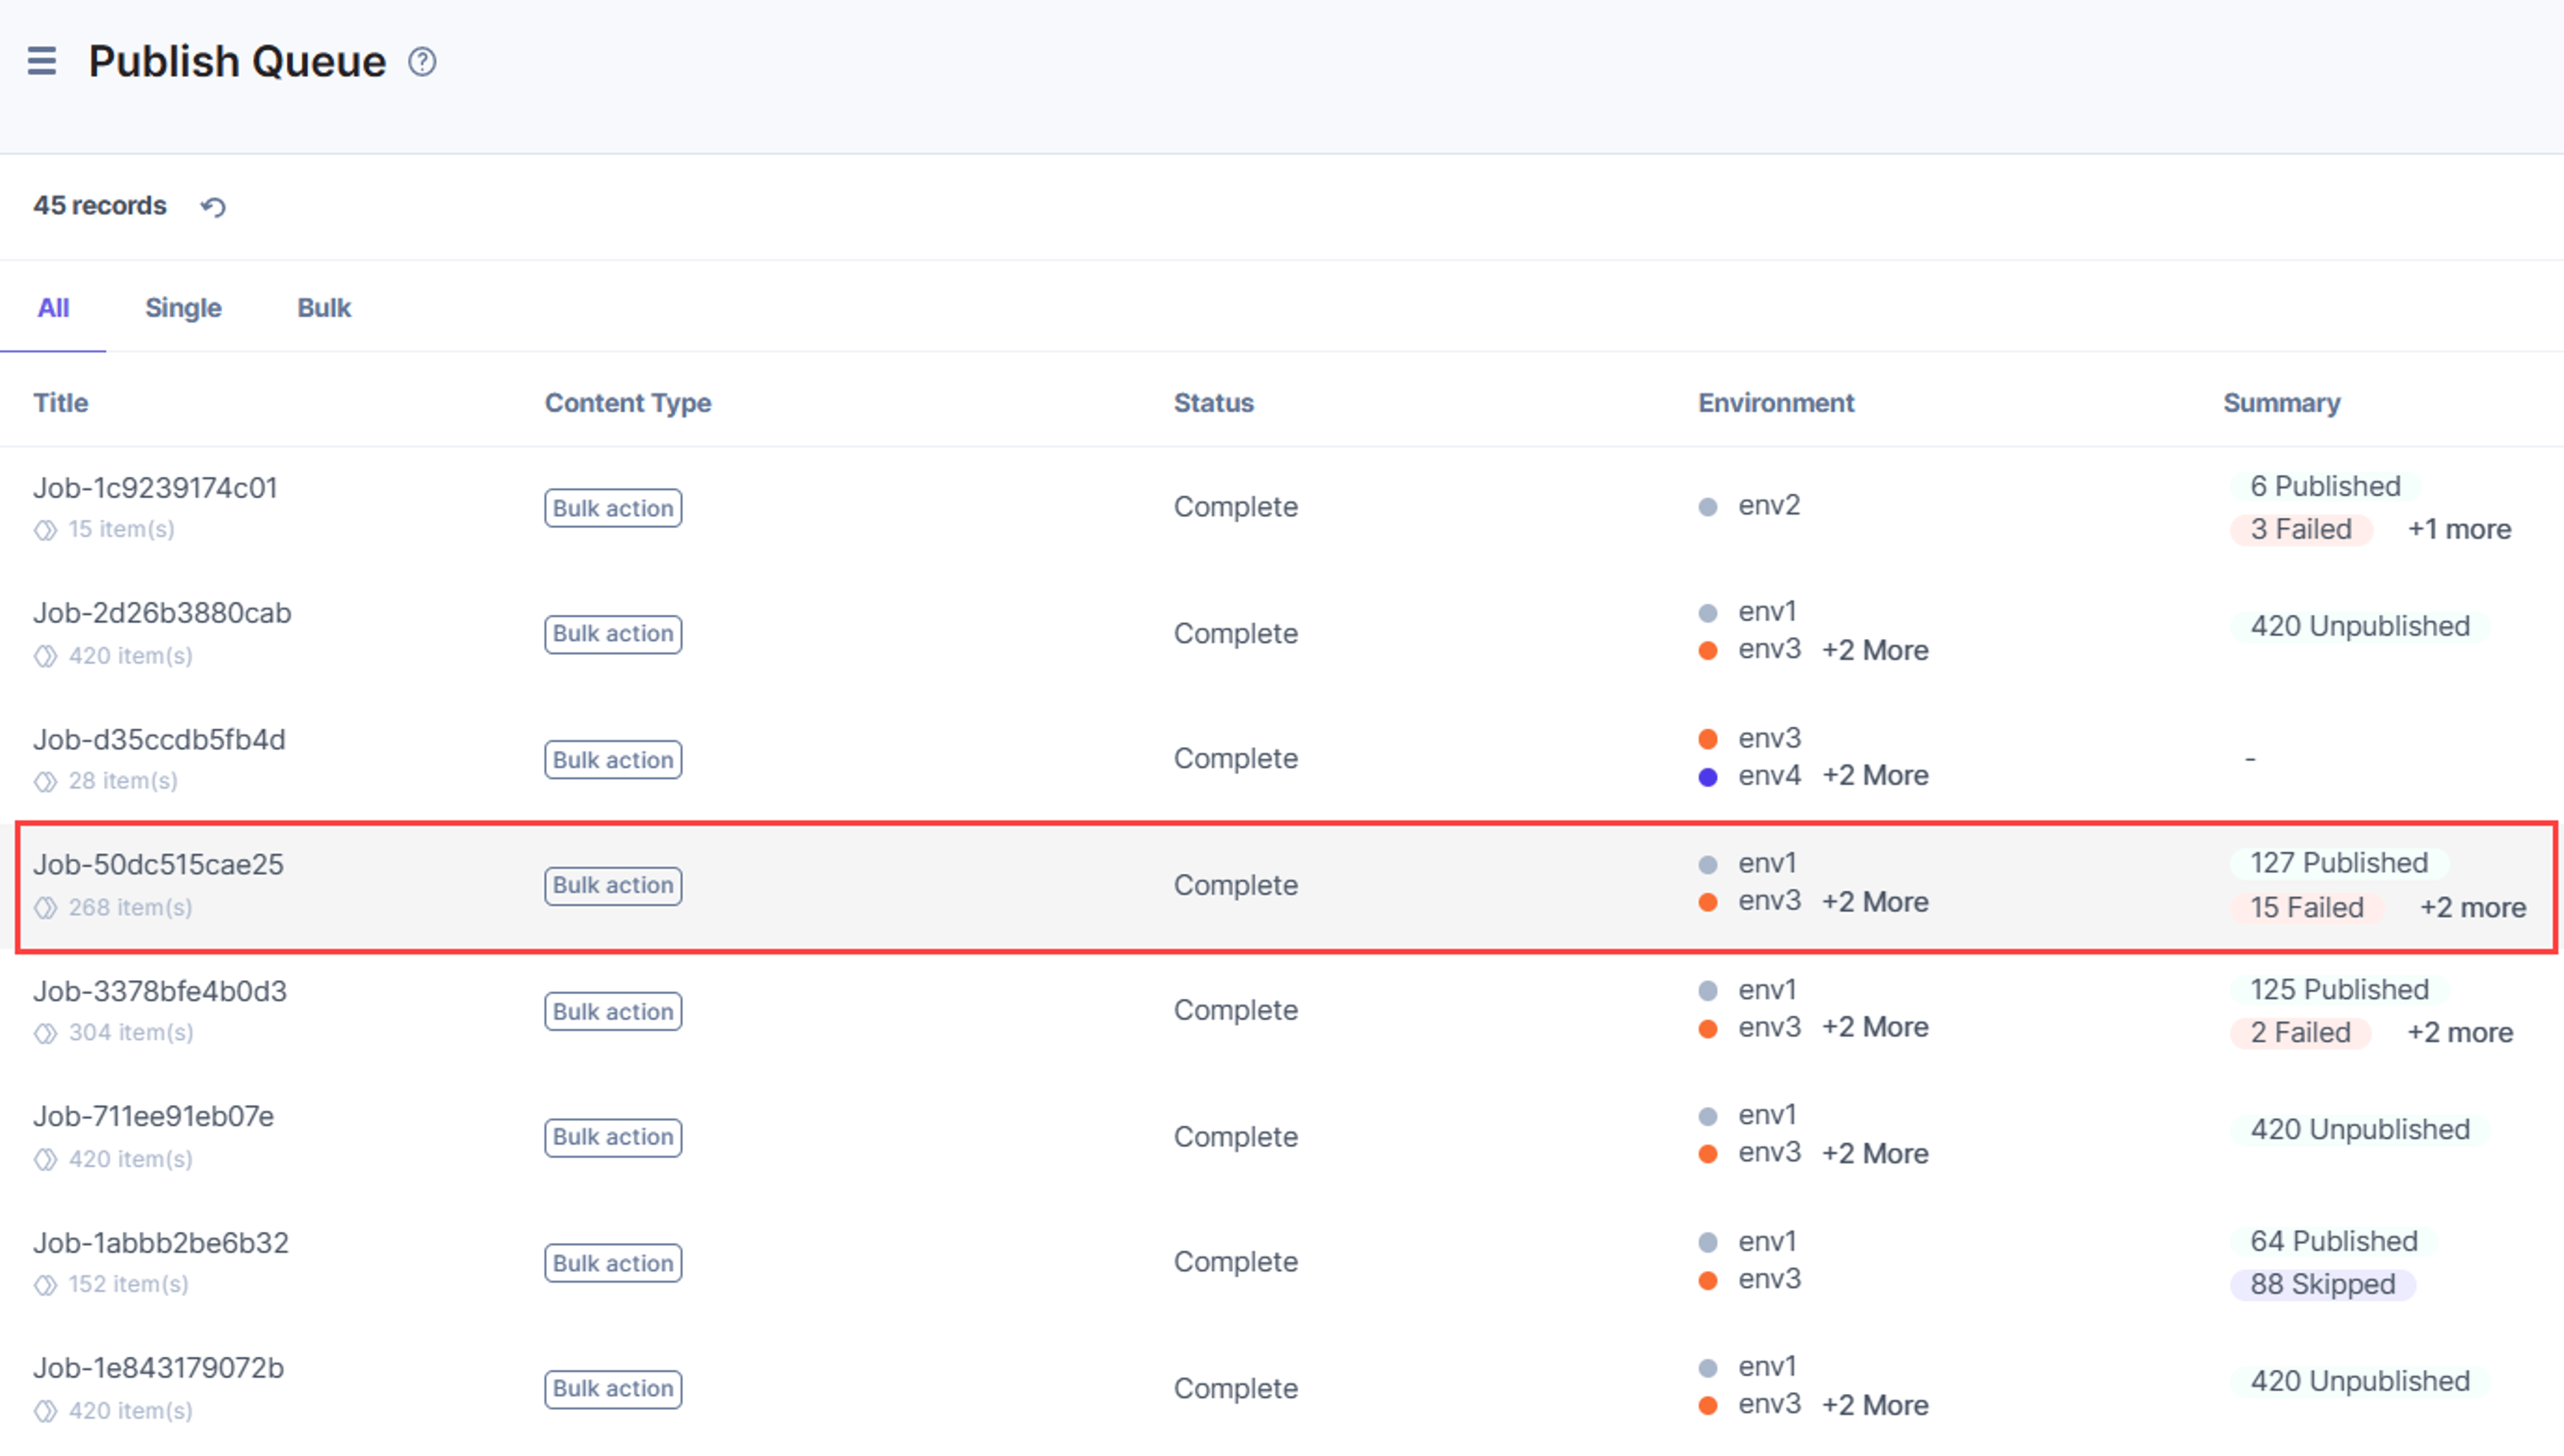This screenshot has width=2564, height=1456.
Task: Switch to the Bulk tab
Action: click(324, 308)
